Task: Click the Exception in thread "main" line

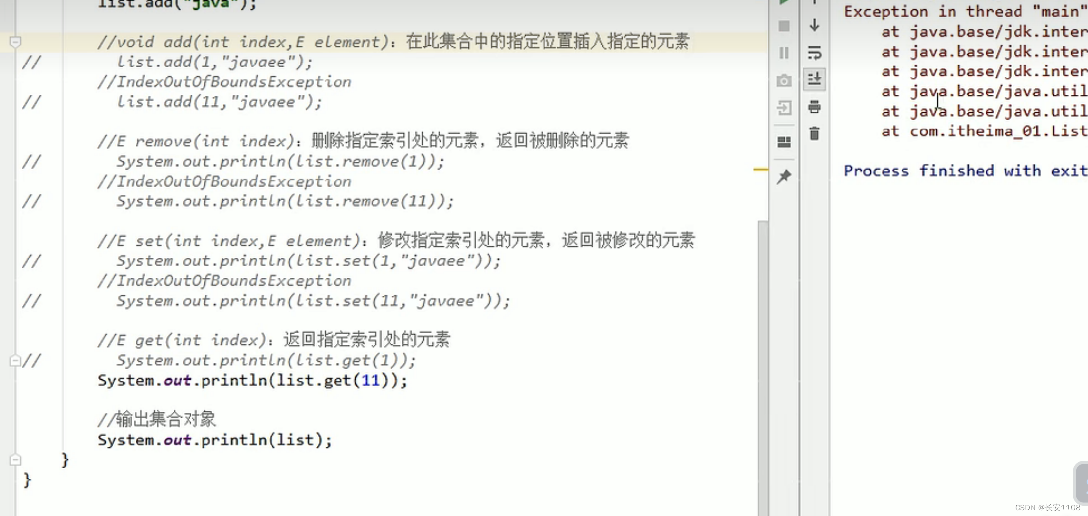Action: point(965,11)
